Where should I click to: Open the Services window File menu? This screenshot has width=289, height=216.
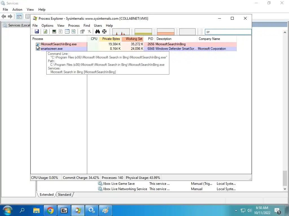coord(5,10)
